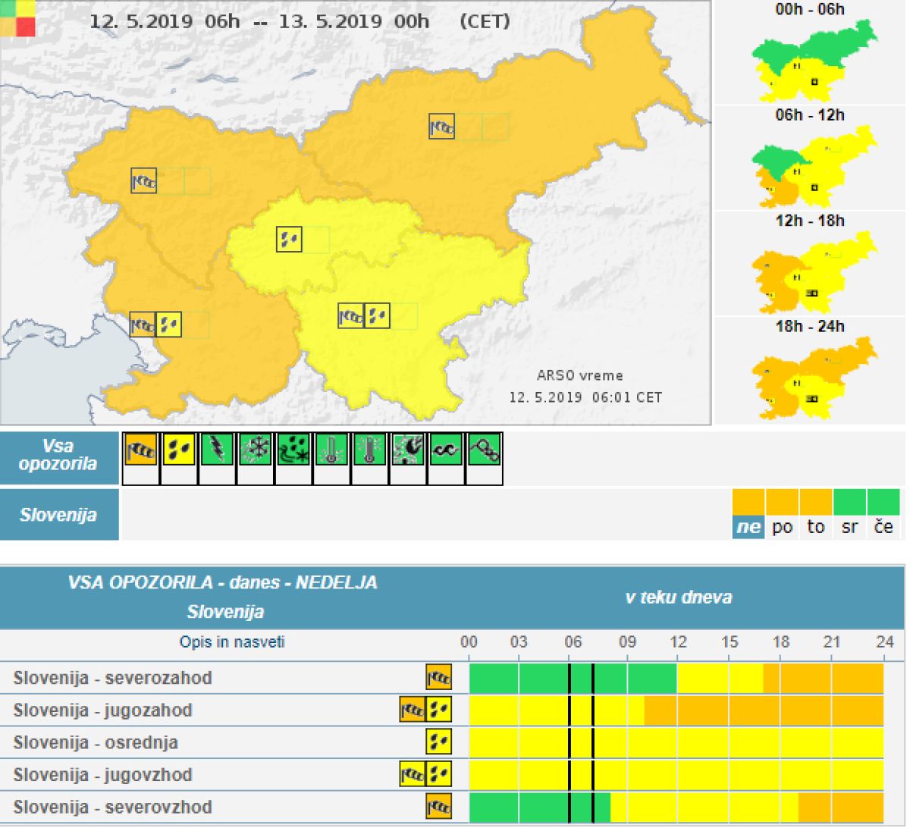Click the four-color legend swatch in map corner
Image resolution: width=910 pixels, height=828 pixels.
pos(18,18)
